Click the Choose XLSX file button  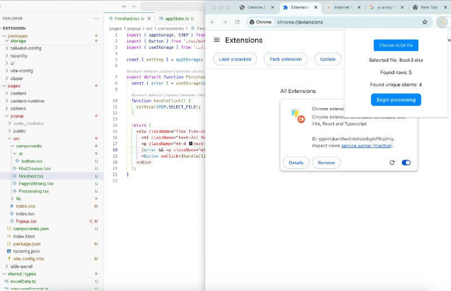pos(396,45)
